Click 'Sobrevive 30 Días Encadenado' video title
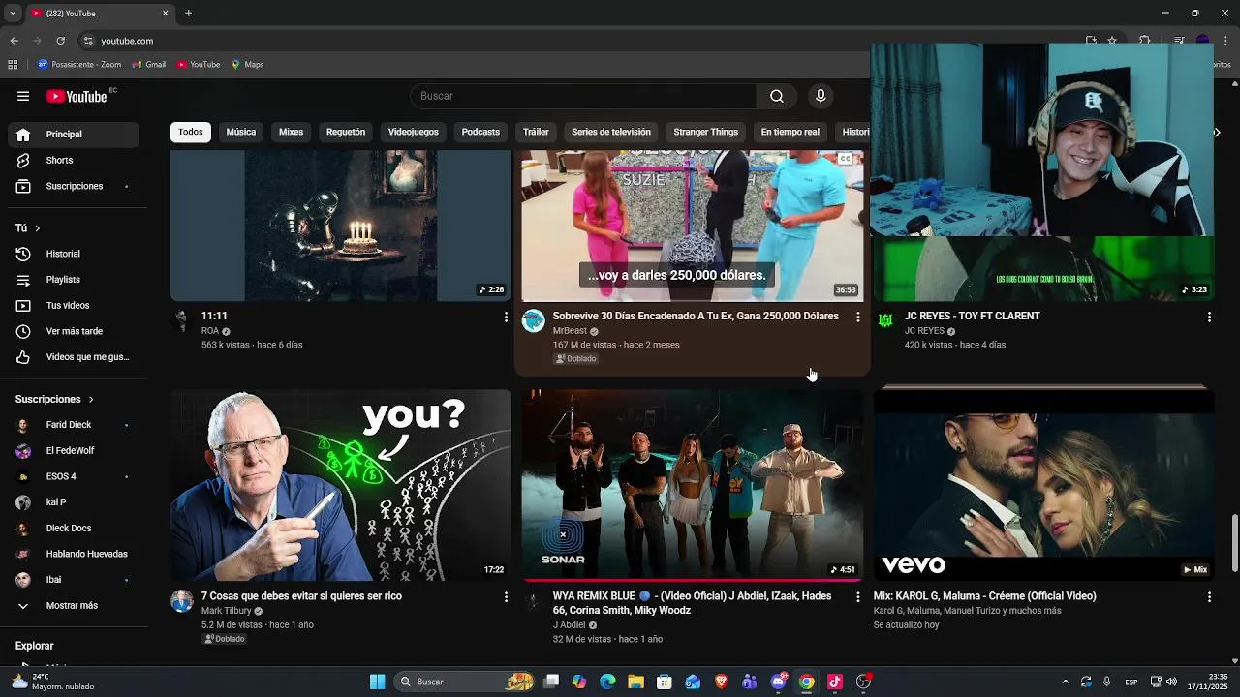 pos(696,316)
